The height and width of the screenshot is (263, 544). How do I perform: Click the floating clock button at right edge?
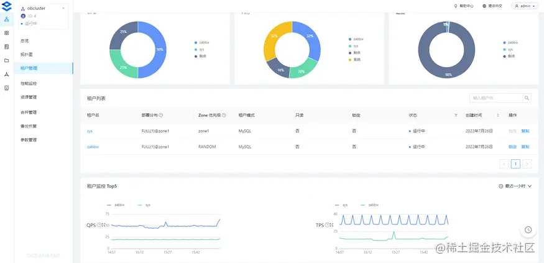point(528,229)
